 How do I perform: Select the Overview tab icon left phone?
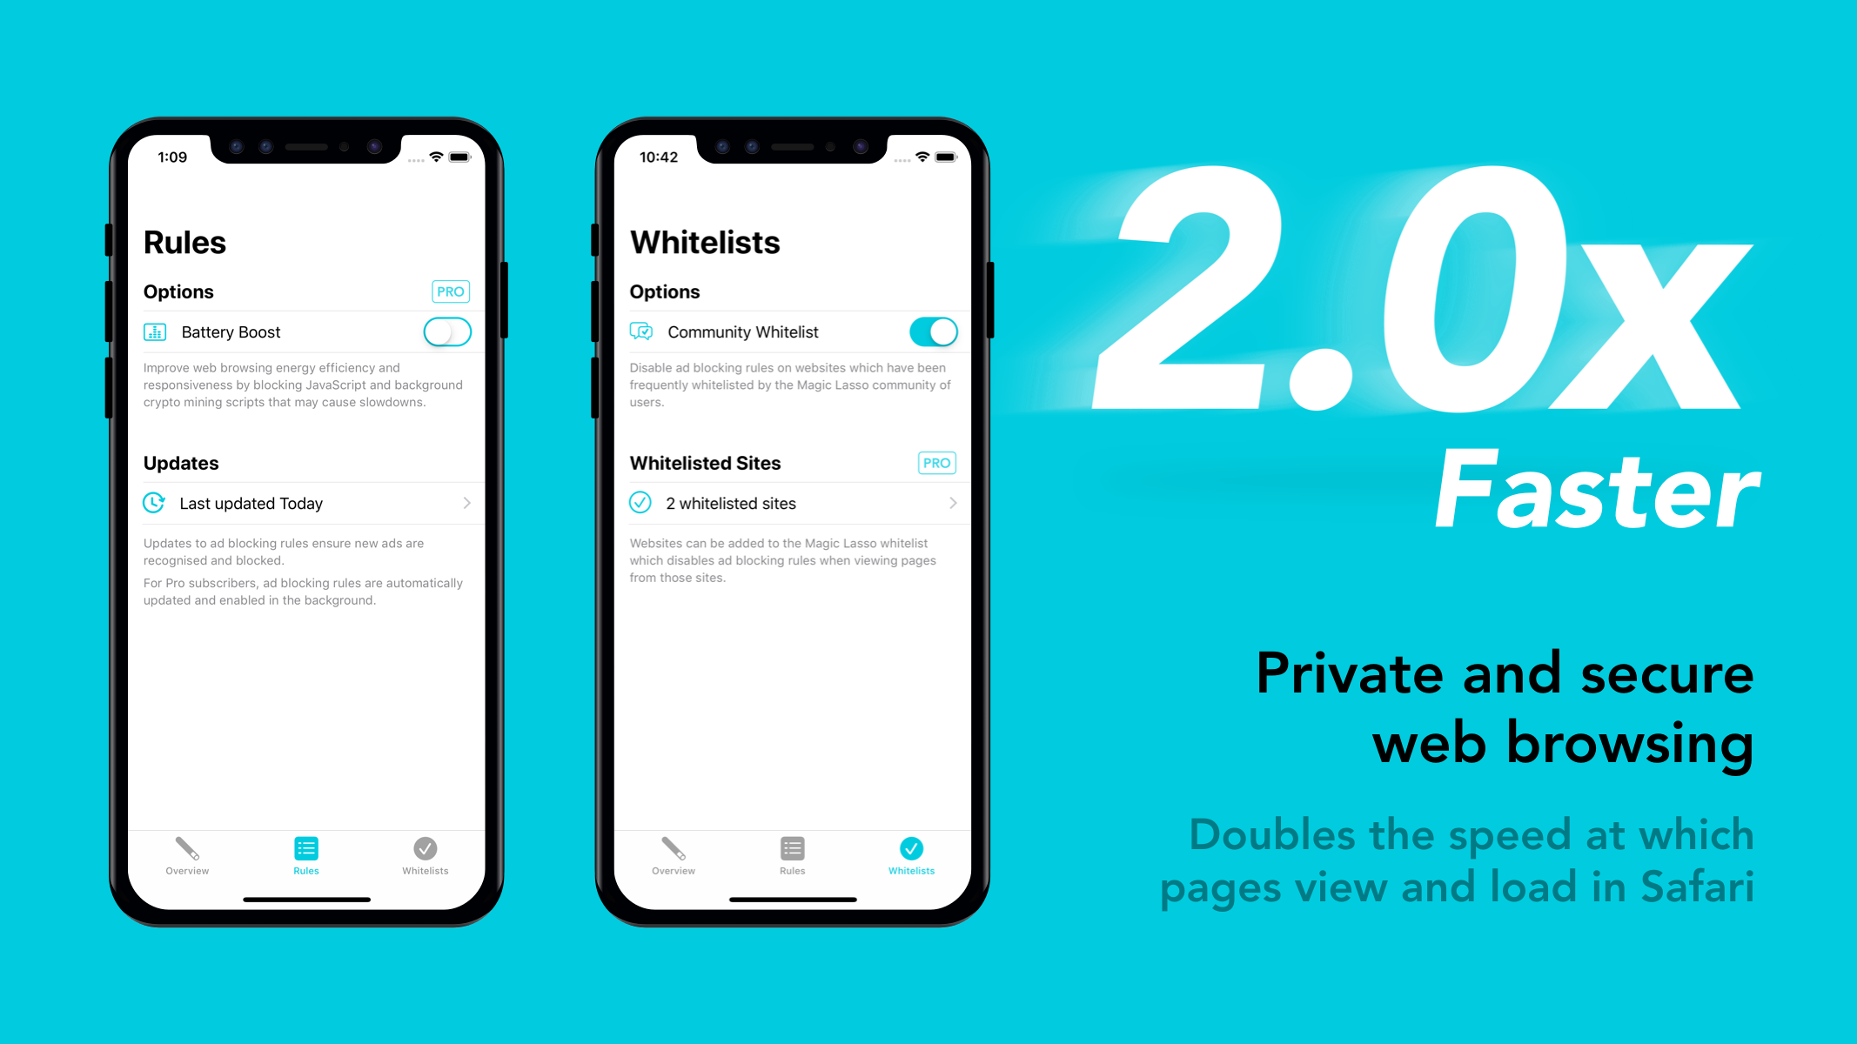point(190,847)
